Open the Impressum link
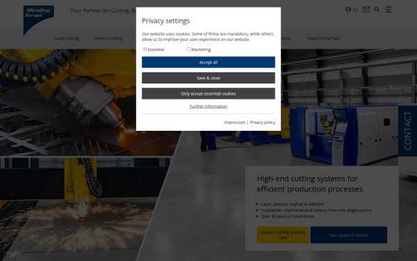The width and height of the screenshot is (417, 261). 235,122
